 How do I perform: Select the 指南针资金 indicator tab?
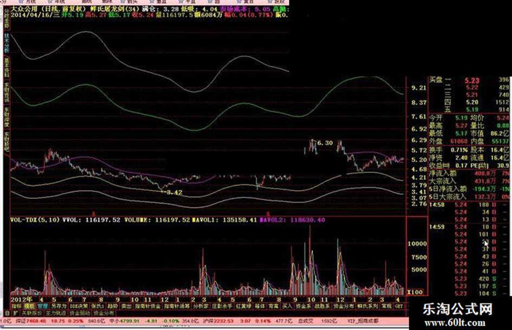(147, 306)
